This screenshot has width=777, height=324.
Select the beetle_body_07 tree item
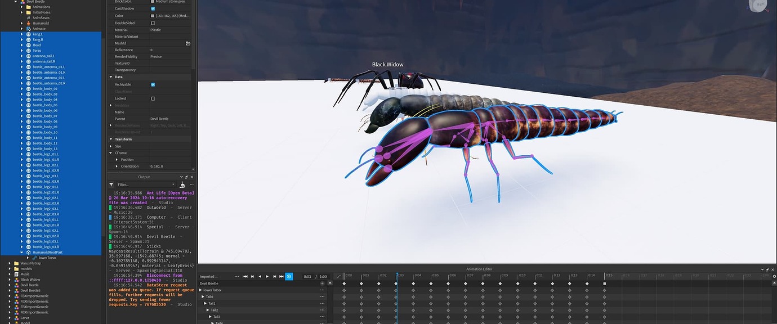coord(45,116)
